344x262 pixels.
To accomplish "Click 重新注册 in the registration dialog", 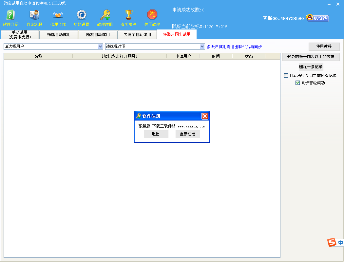I will pyautogui.click(x=188, y=134).
